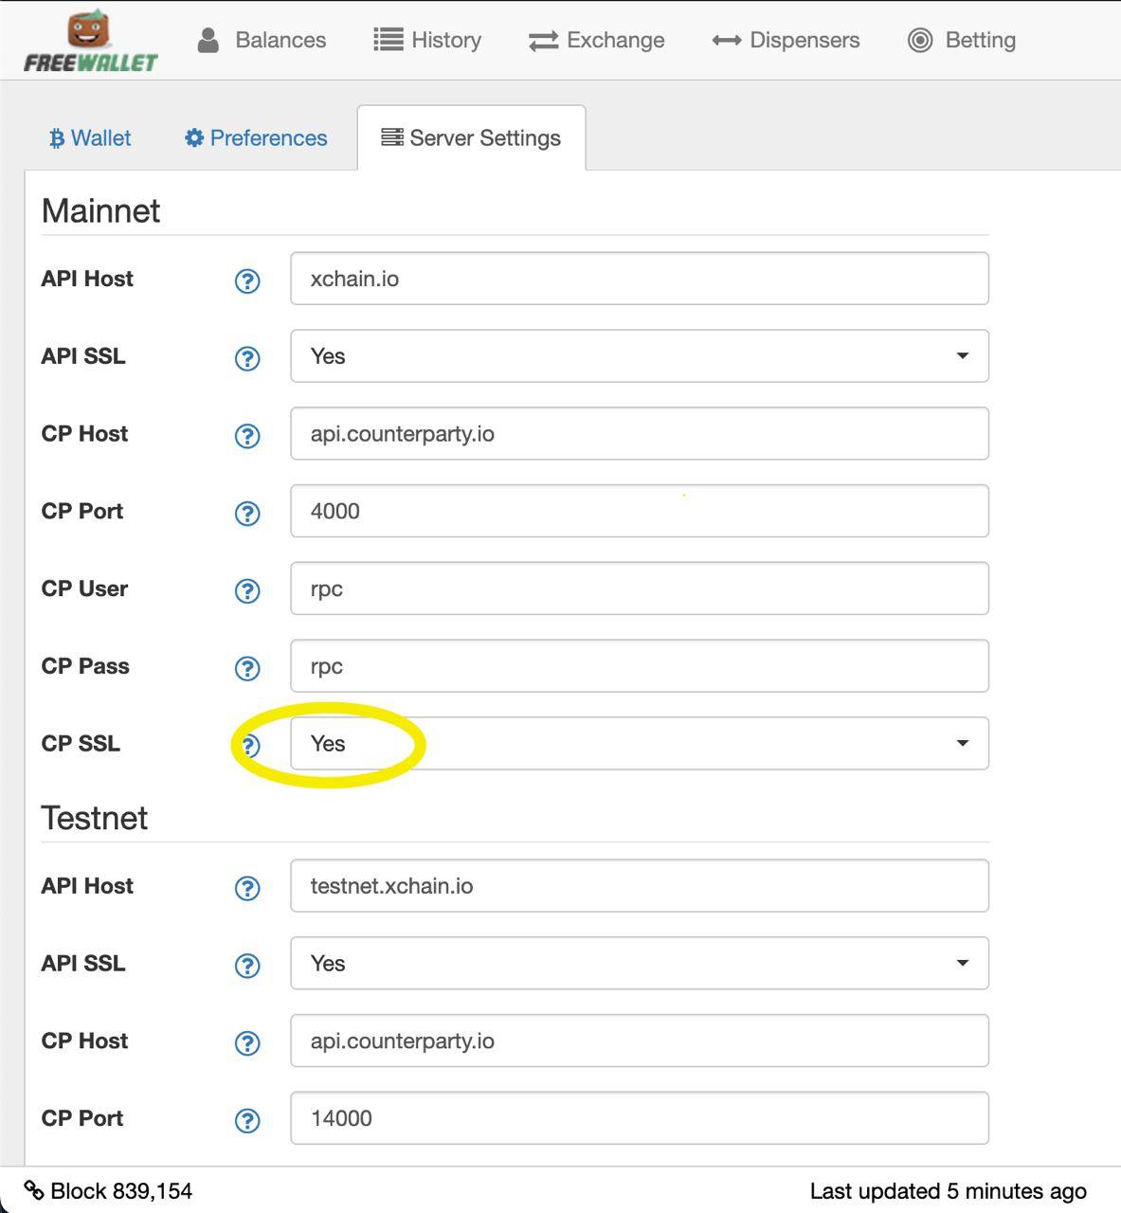Go to Dispensers section
The image size is (1121, 1213).
pos(786,40)
